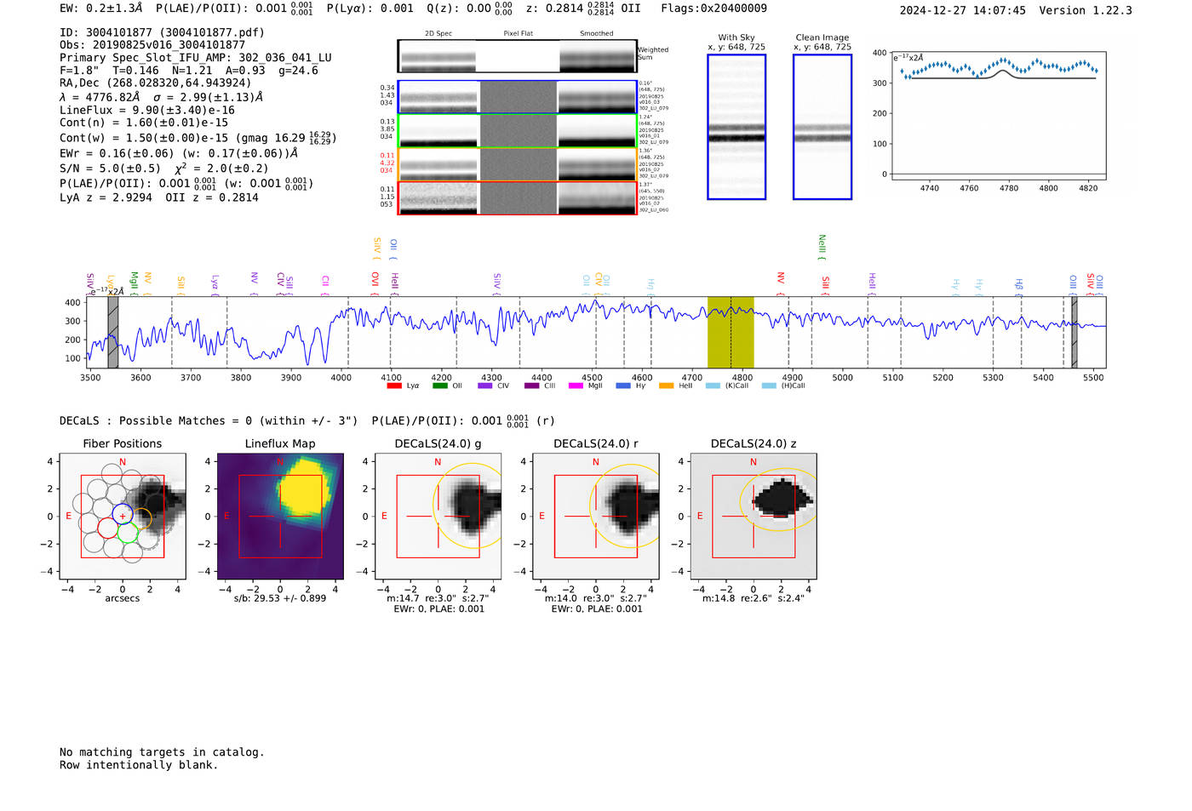Click the Clean Image 2D cutout
The width and height of the screenshot is (1192, 811).
(x=822, y=127)
